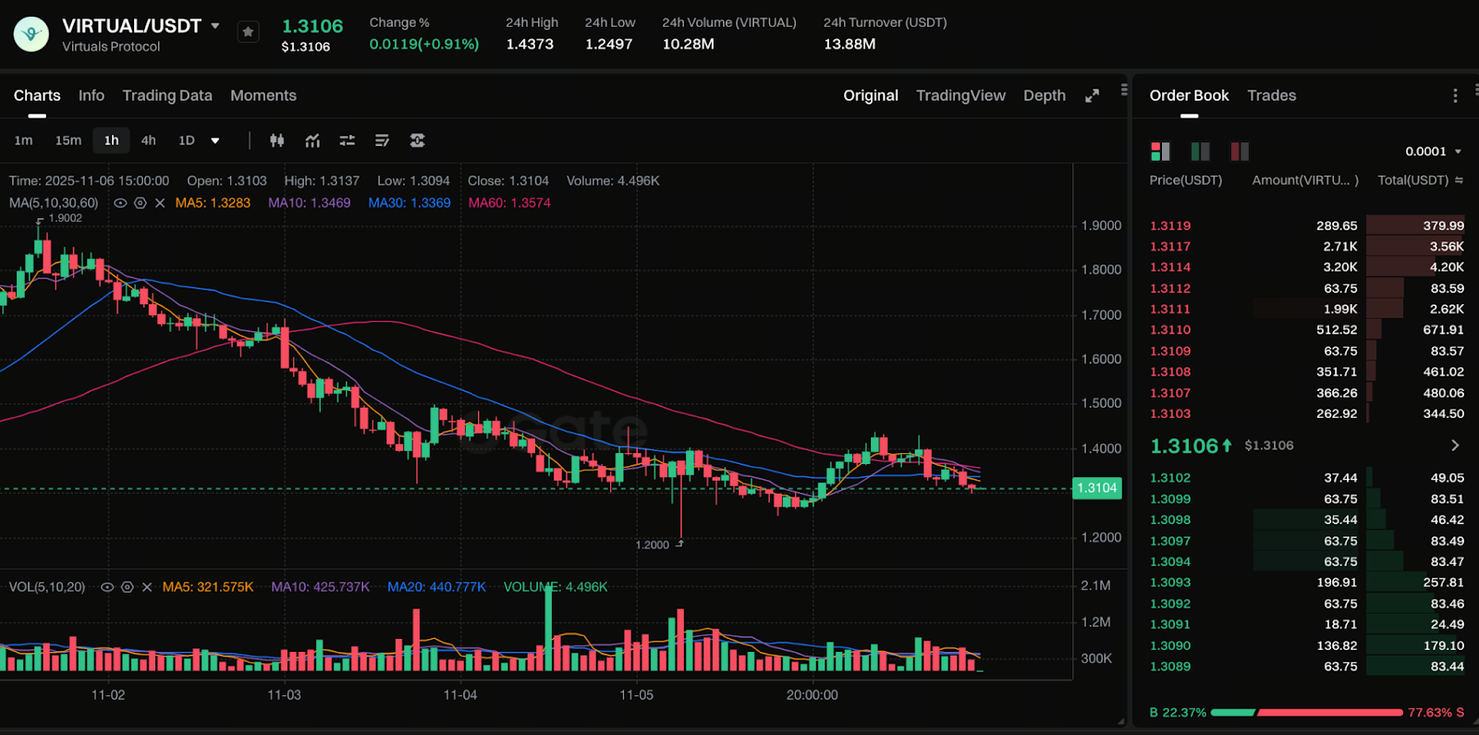Select the ask row priced 1.3114
This screenshot has width=1479, height=735.
coord(1307,267)
